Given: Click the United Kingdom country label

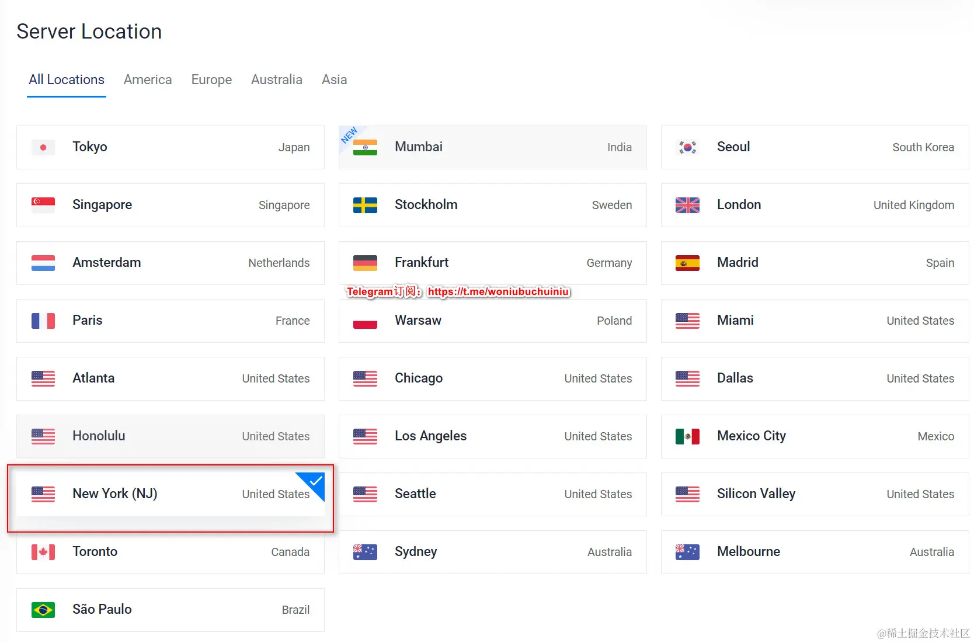Looking at the screenshot, I should click(x=914, y=205).
